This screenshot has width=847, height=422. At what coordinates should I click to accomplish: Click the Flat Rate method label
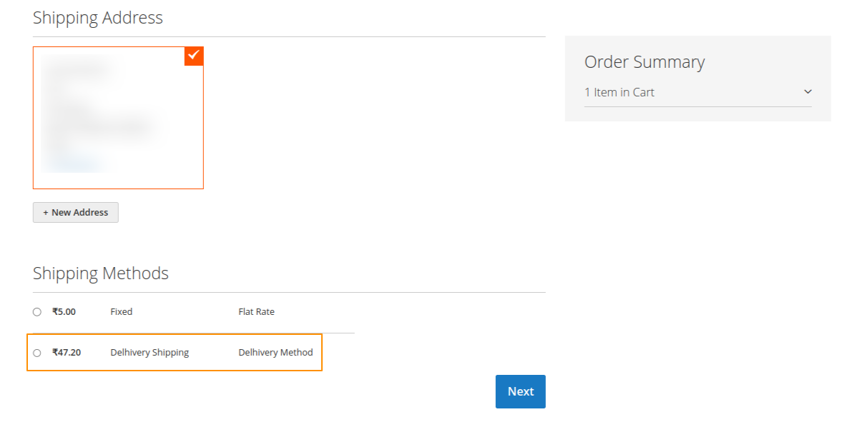(x=255, y=311)
